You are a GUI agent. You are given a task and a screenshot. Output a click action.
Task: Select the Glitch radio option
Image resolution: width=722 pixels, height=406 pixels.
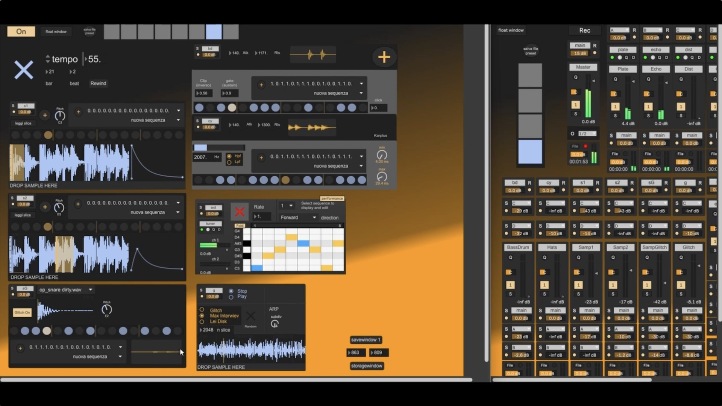tap(202, 310)
